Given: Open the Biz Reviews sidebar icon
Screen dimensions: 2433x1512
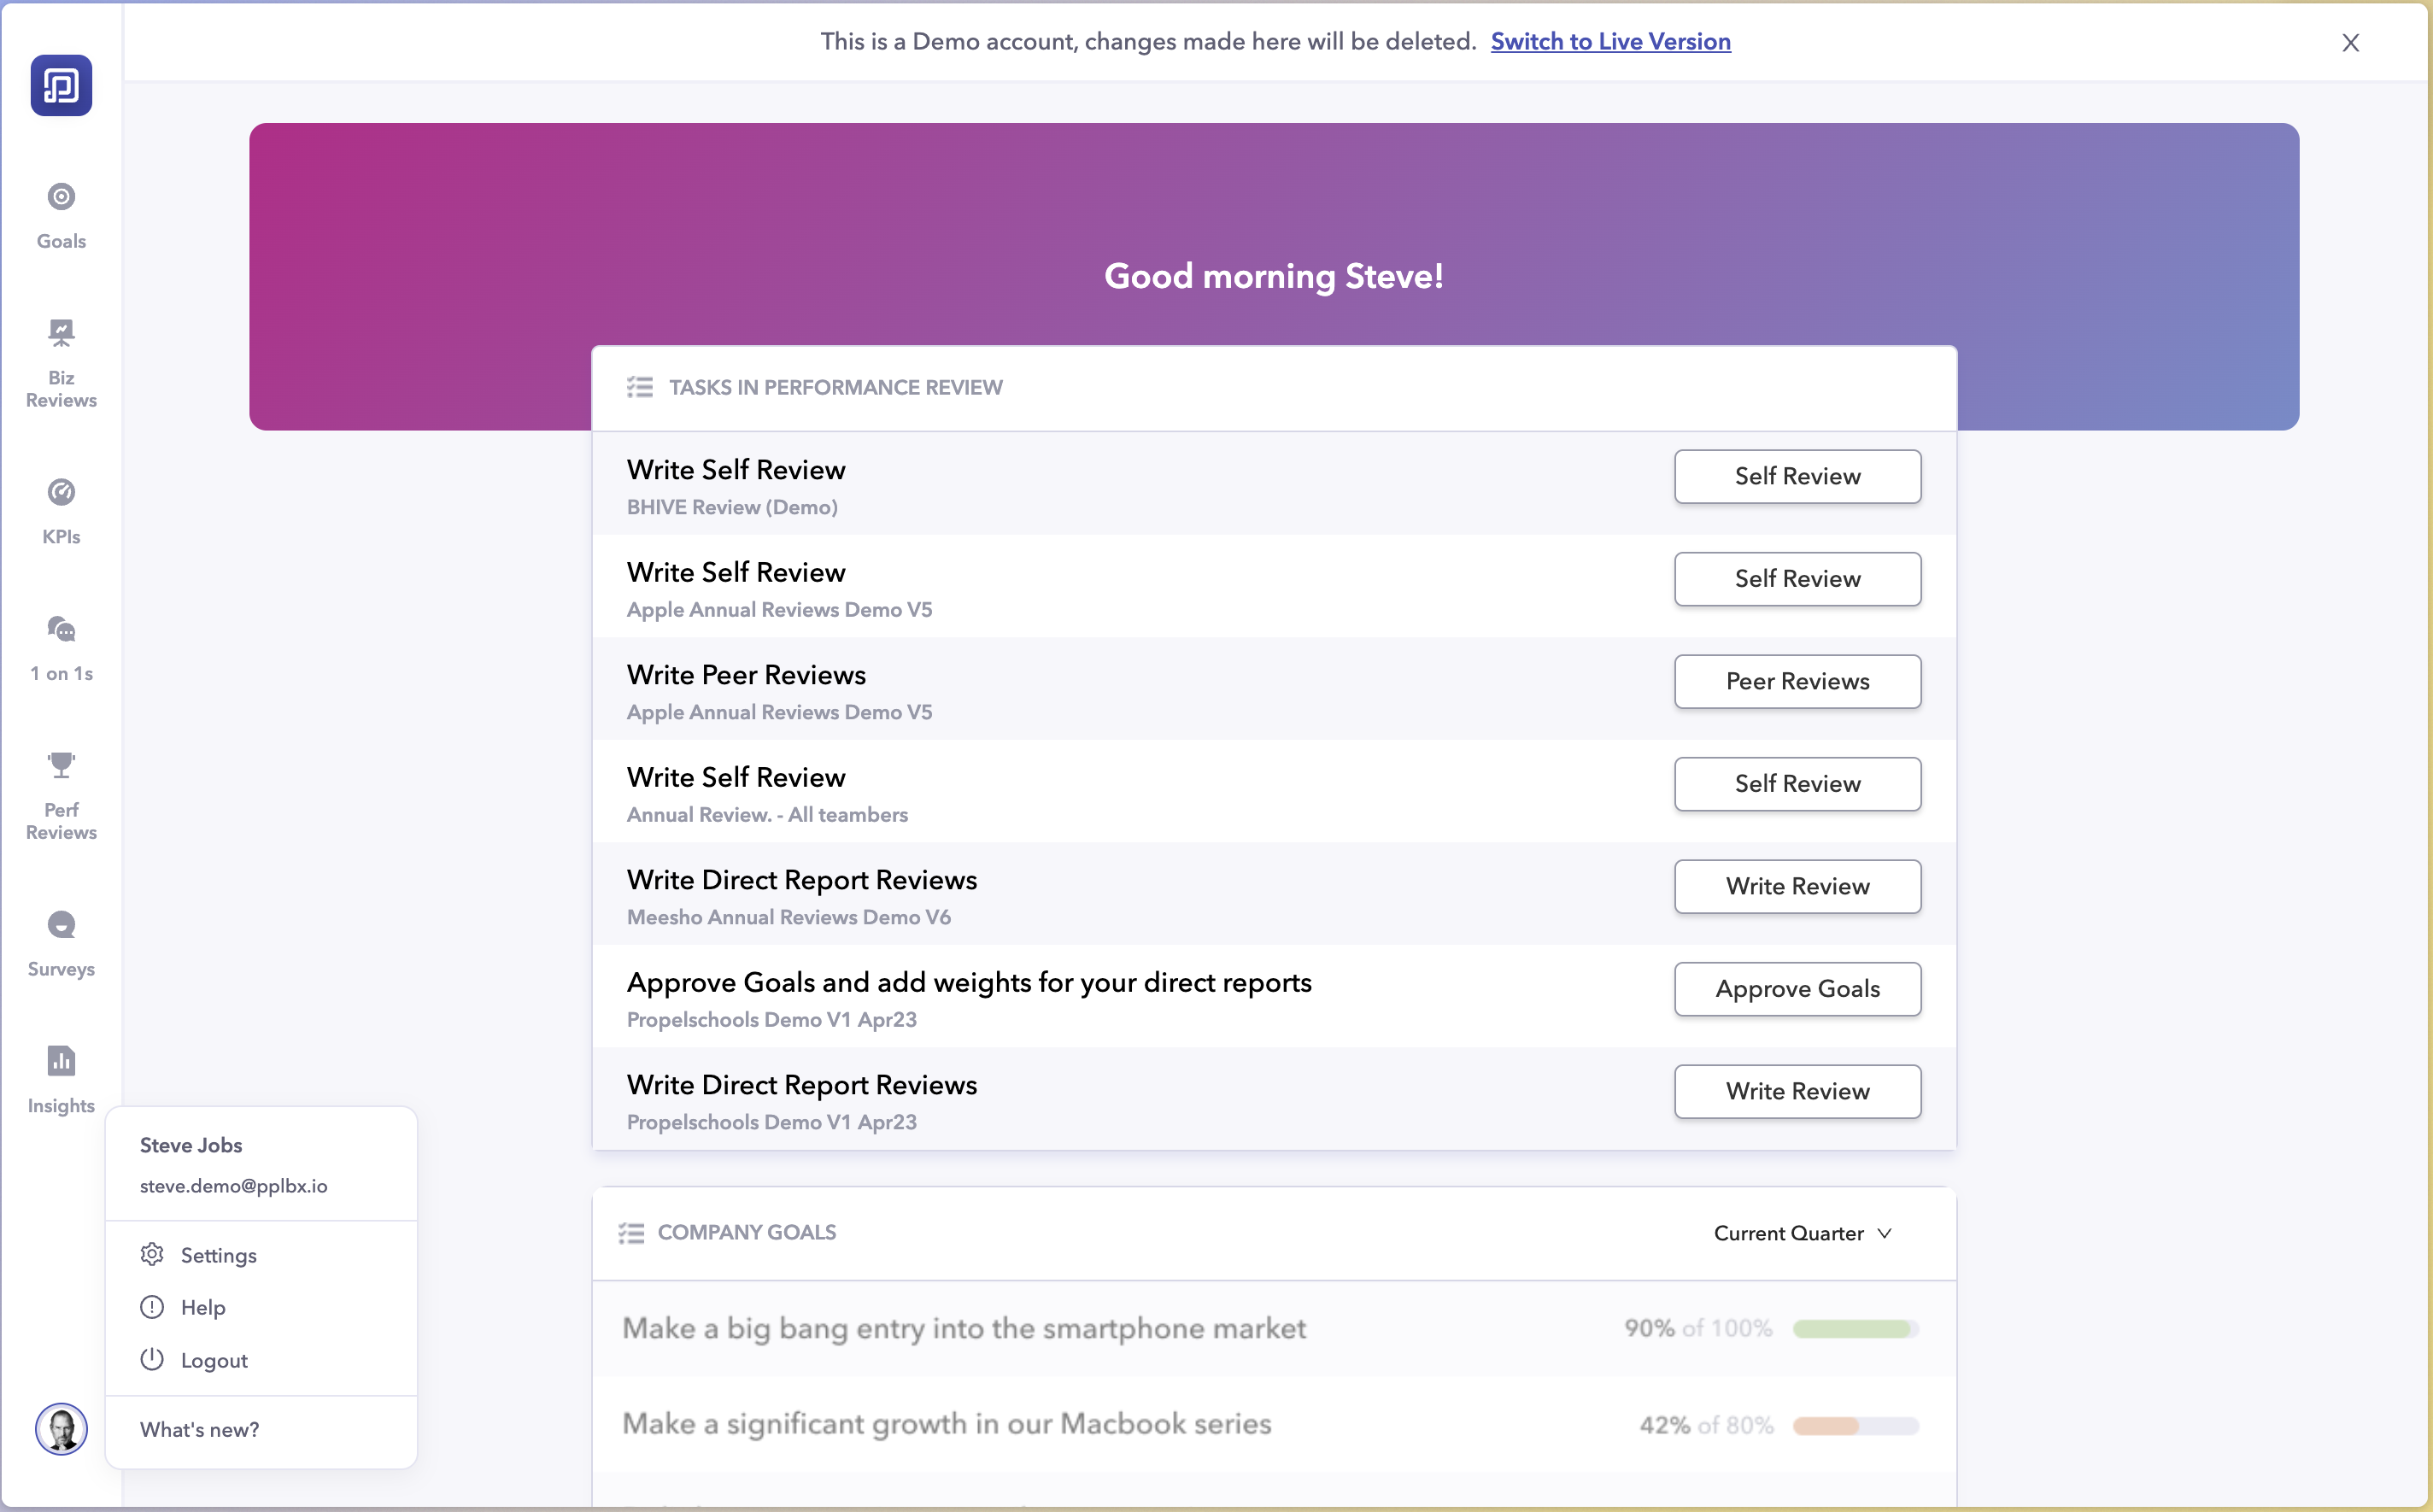Looking at the screenshot, I should point(61,332).
